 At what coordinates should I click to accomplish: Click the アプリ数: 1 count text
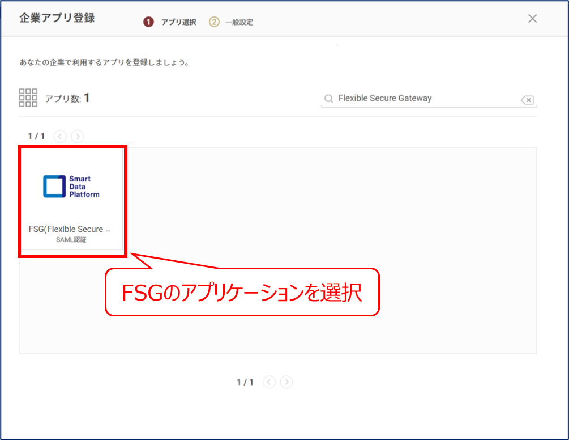(67, 98)
